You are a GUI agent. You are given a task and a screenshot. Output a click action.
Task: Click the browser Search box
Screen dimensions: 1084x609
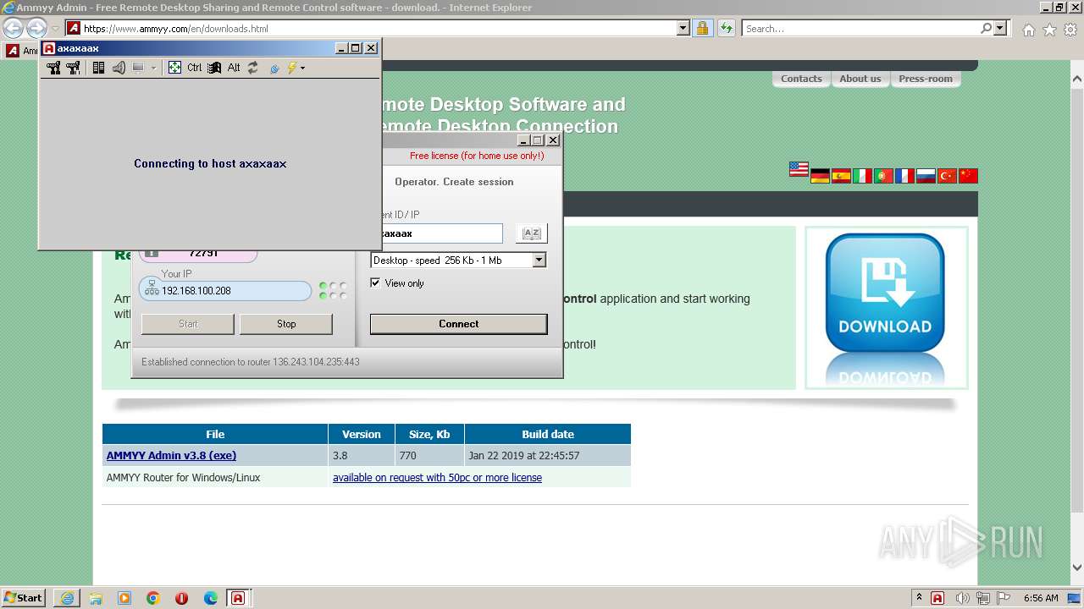tap(861, 28)
